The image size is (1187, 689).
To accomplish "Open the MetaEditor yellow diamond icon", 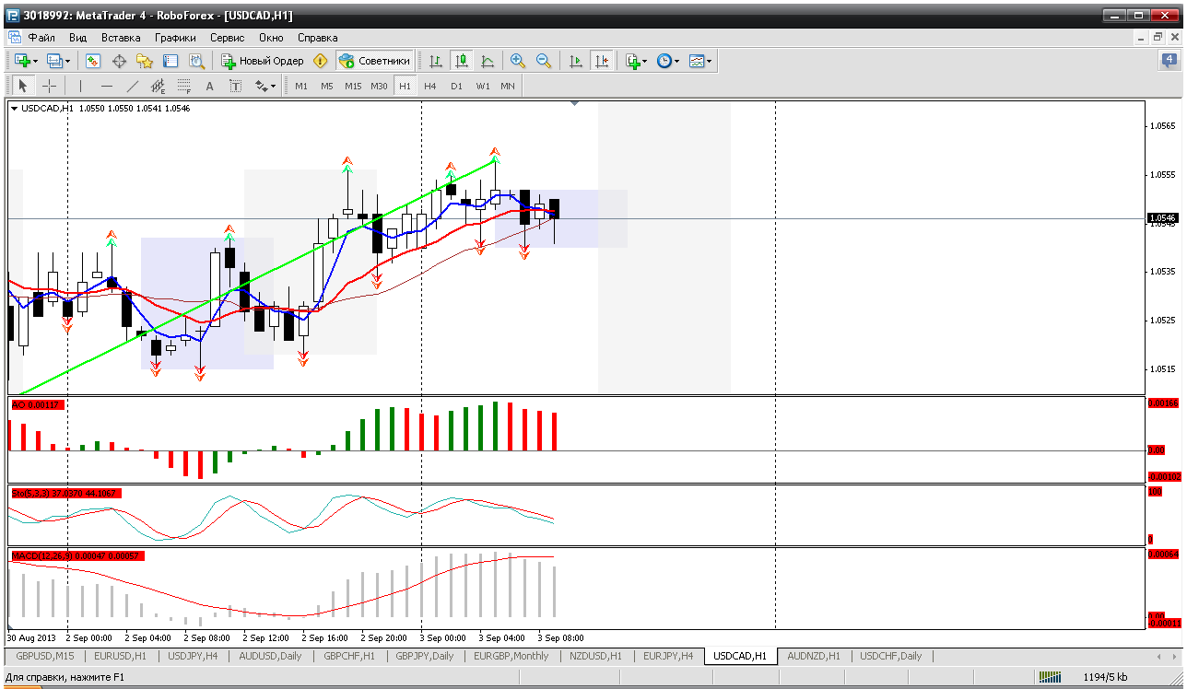I will tap(320, 61).
